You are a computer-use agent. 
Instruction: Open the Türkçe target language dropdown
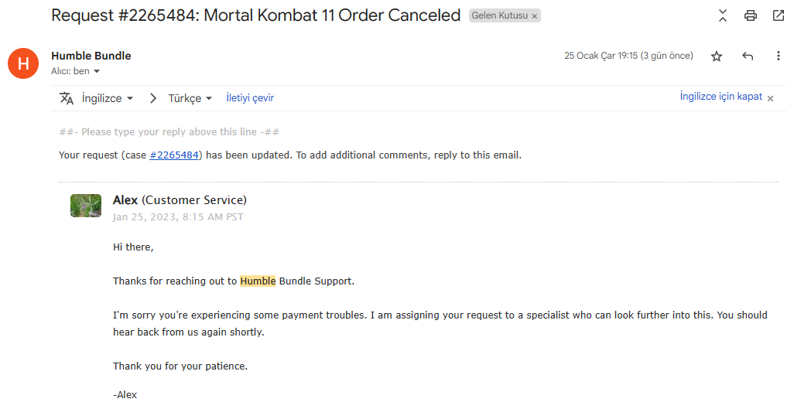(190, 98)
